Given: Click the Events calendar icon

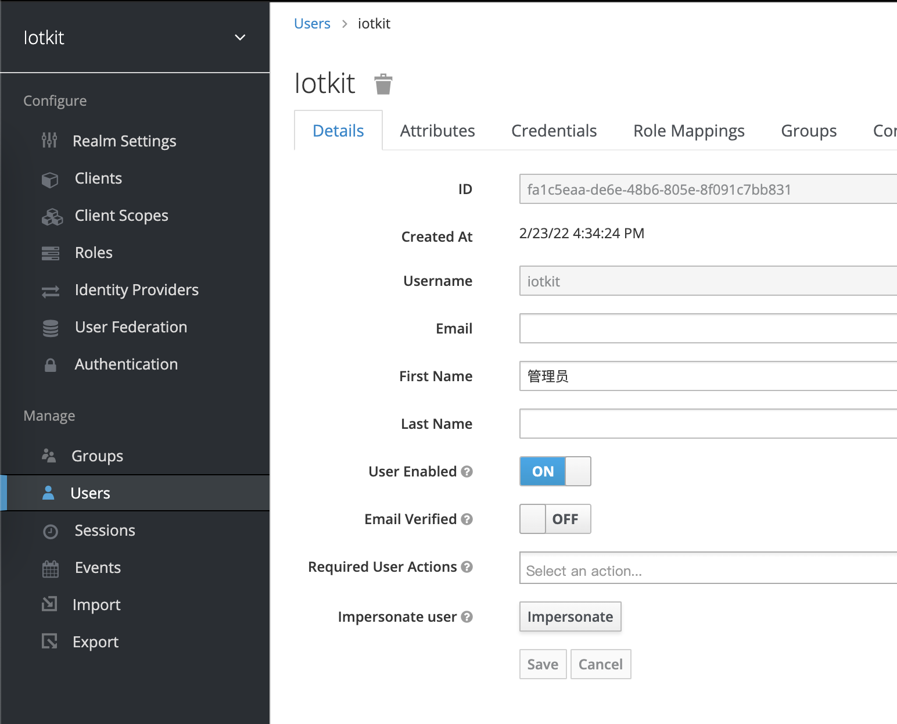Looking at the screenshot, I should click(x=51, y=568).
